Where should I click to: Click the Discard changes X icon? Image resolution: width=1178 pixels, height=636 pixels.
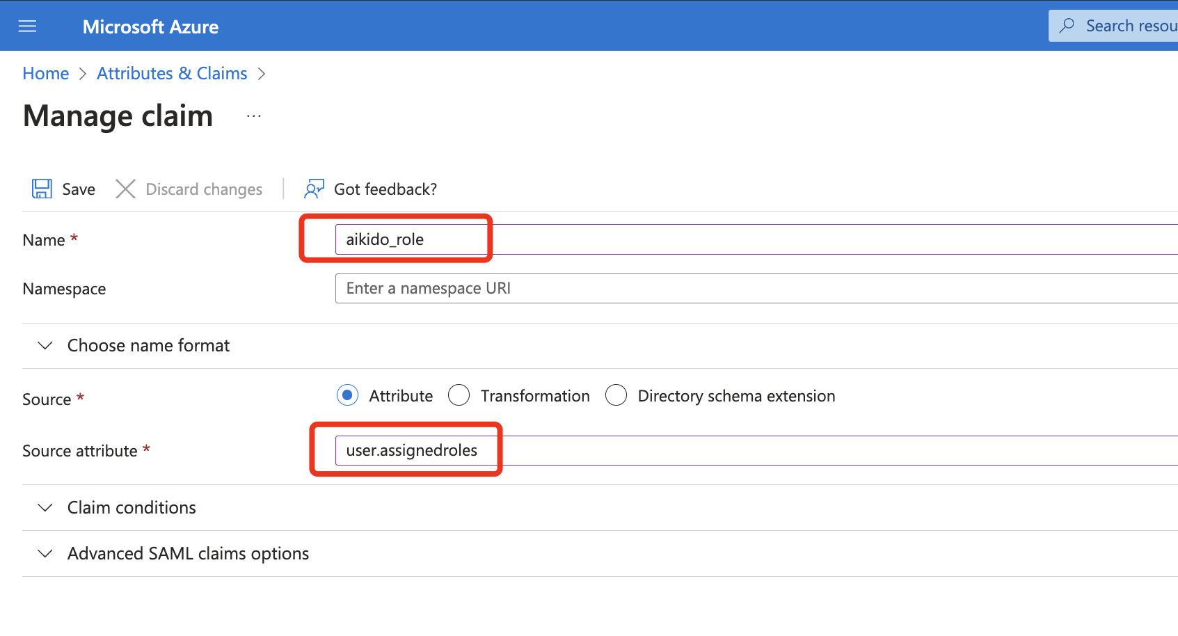coord(125,189)
